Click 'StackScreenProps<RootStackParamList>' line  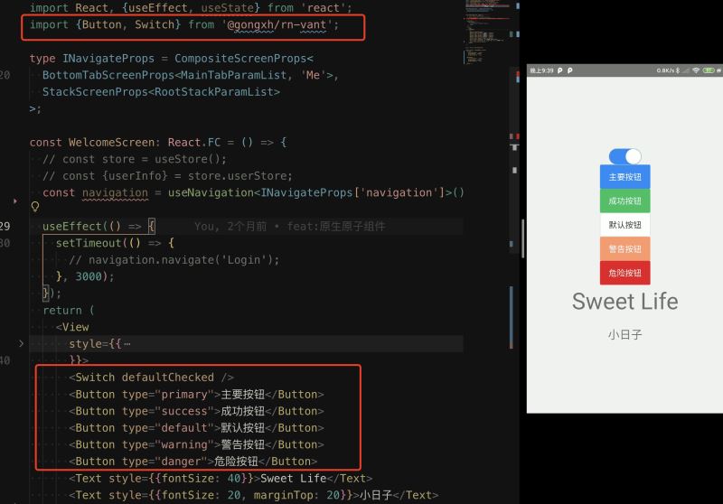click(161, 92)
